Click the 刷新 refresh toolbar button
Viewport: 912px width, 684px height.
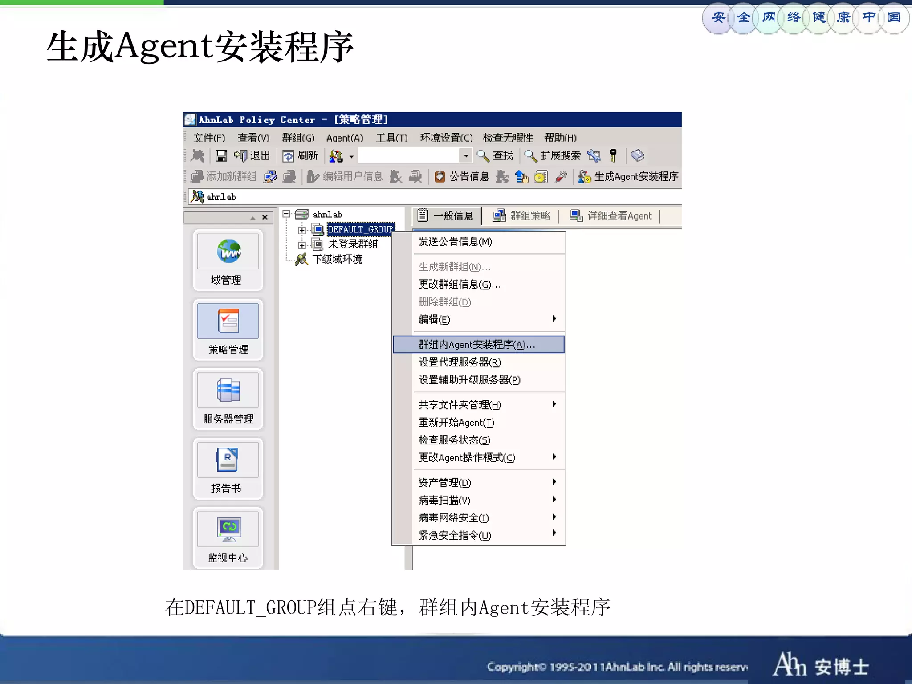(300, 155)
